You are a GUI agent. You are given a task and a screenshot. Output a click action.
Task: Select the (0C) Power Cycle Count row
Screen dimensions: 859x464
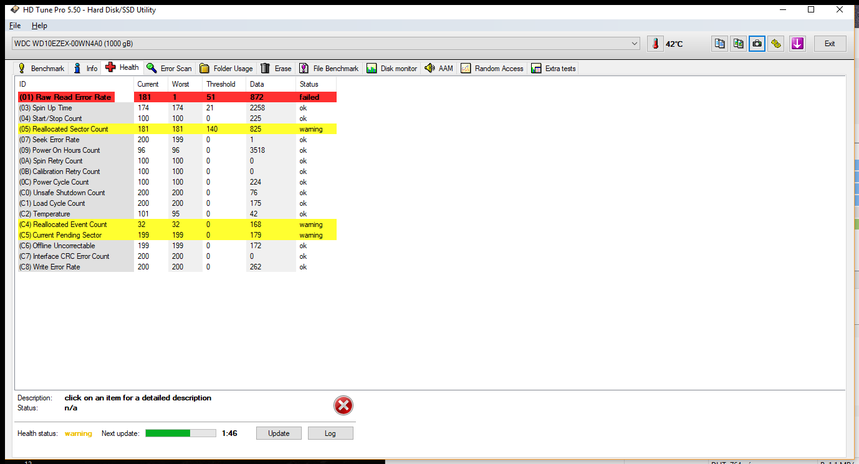(177, 182)
